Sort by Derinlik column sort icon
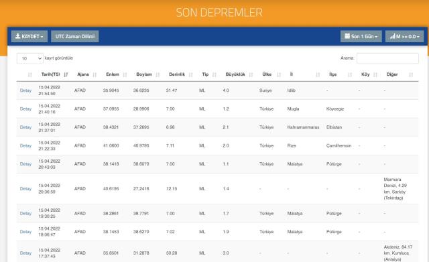The image size is (429, 262). pos(190,74)
